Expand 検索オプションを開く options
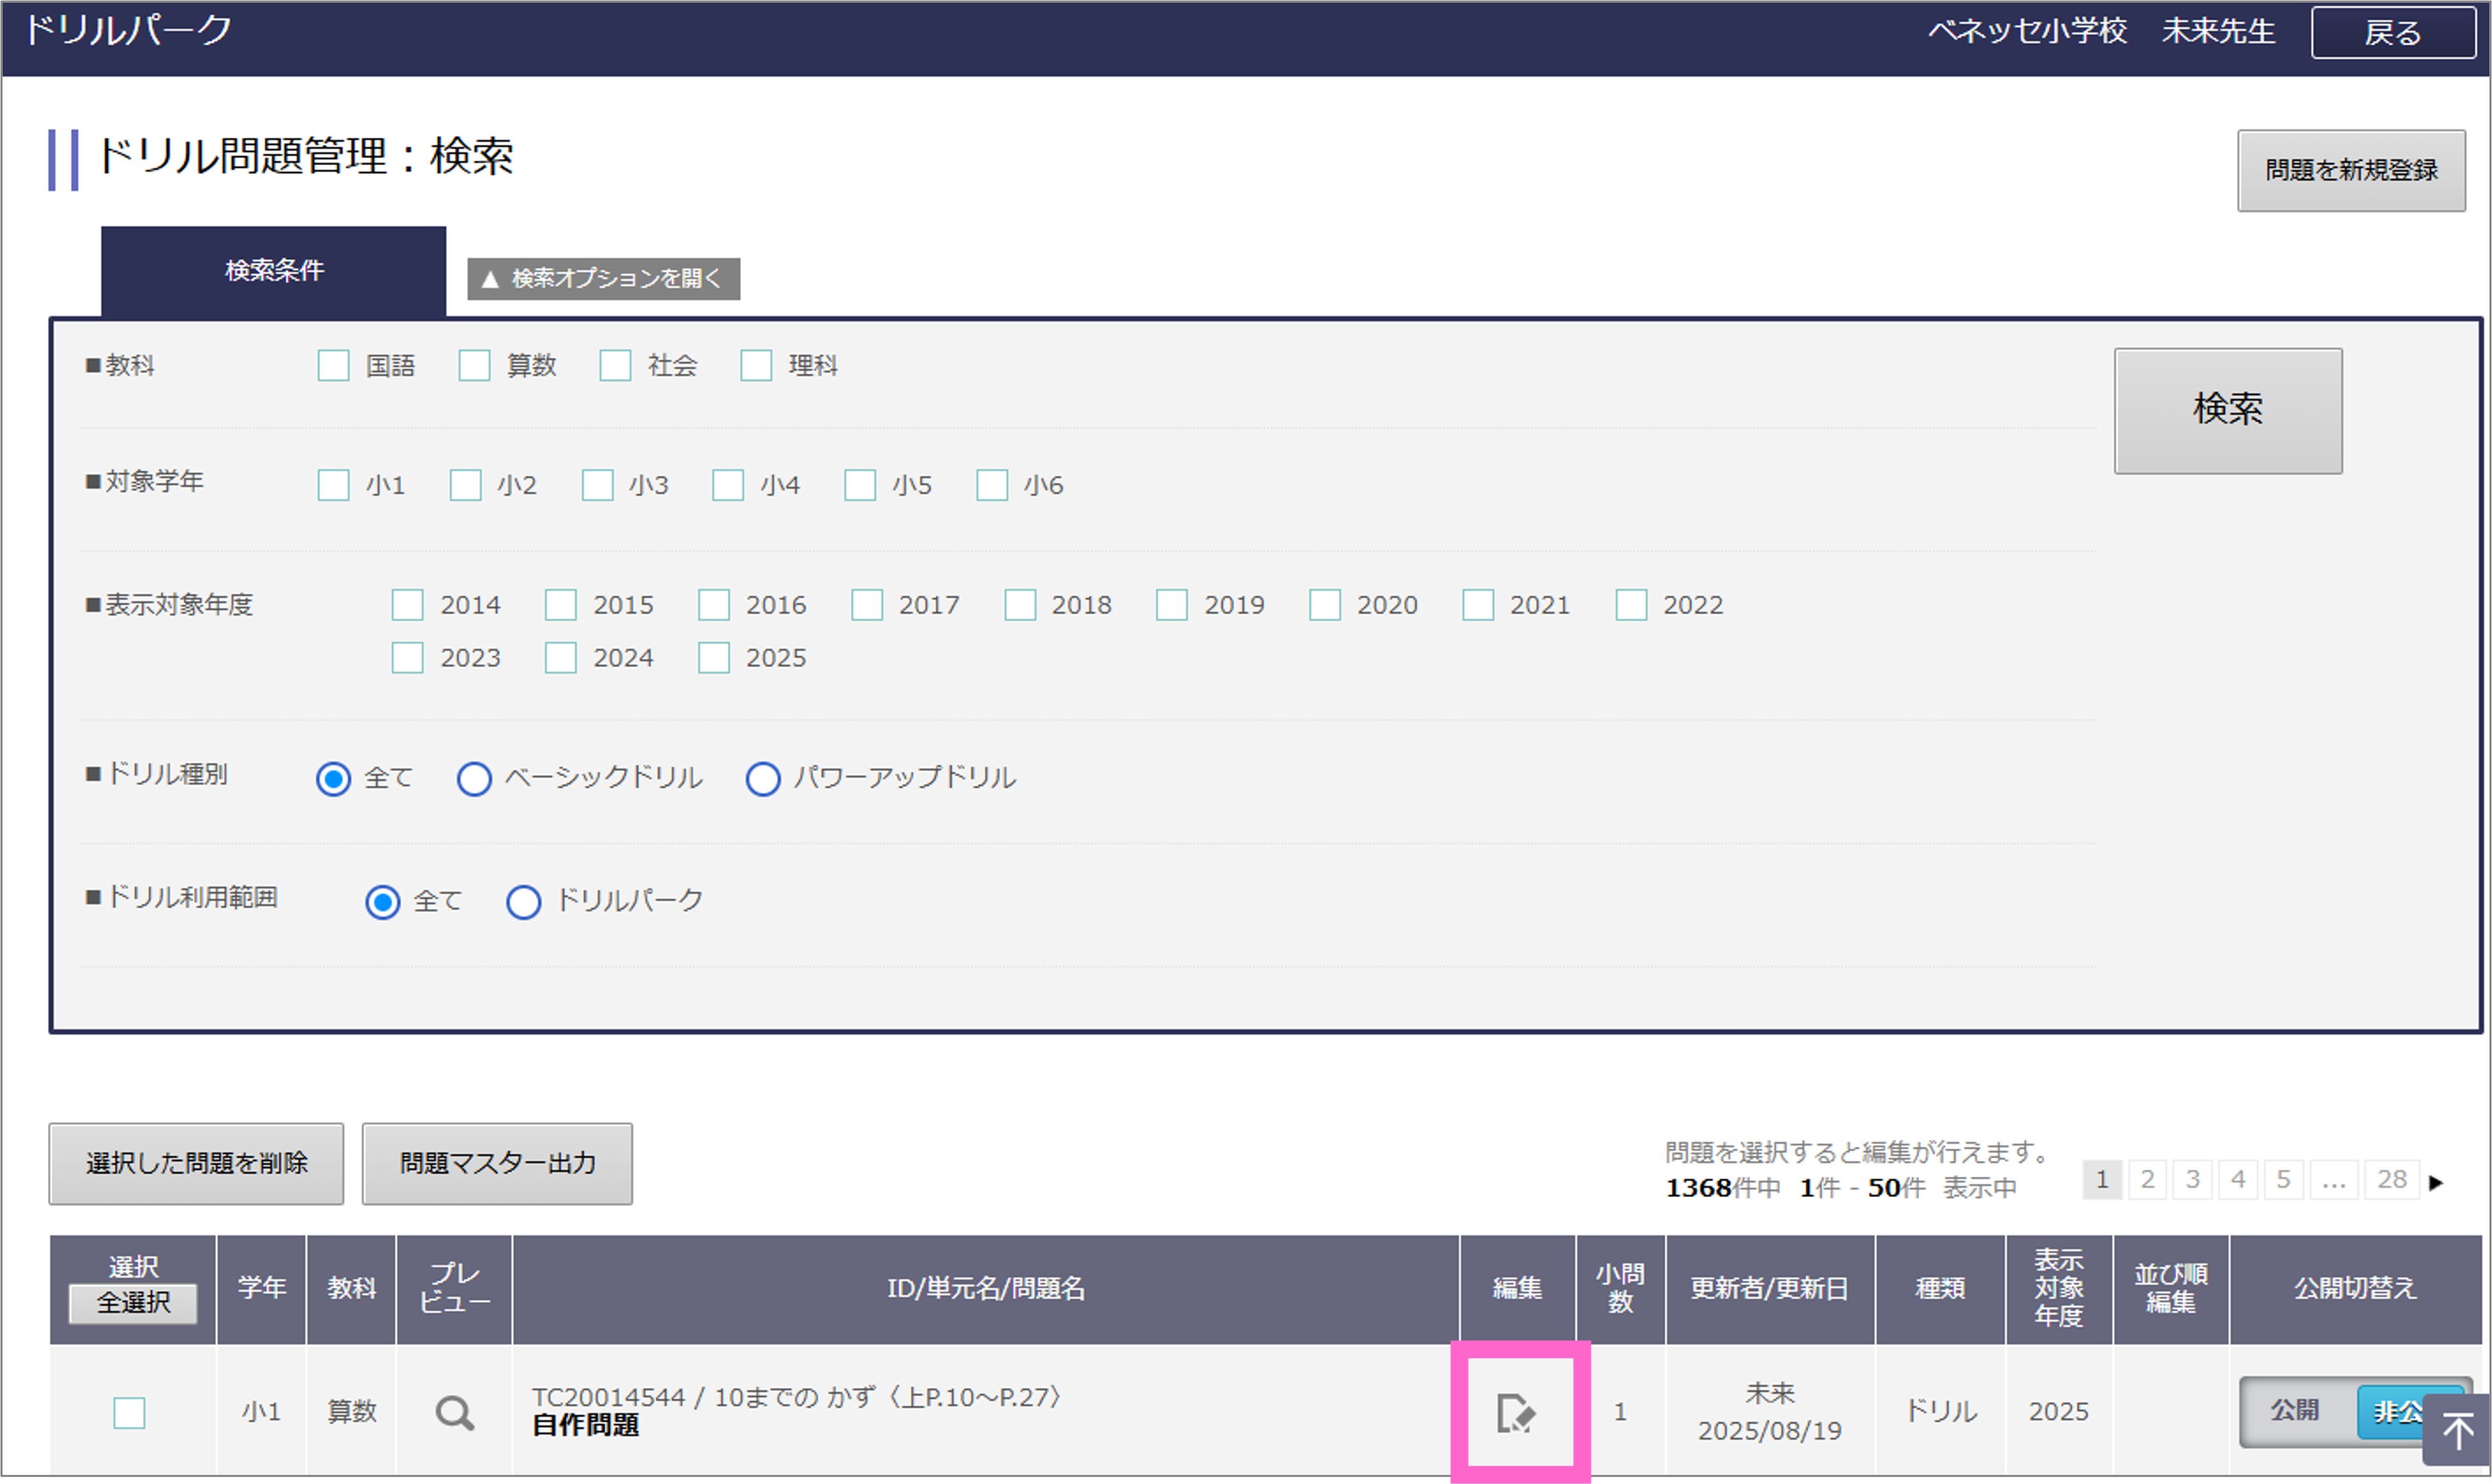Screen dimensions: 2492x1484 click(604, 278)
